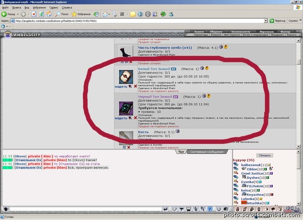Click the Белый Том Знаний book image
Image resolution: width=303 pixels, height=220 pixels.
click(x=126, y=77)
